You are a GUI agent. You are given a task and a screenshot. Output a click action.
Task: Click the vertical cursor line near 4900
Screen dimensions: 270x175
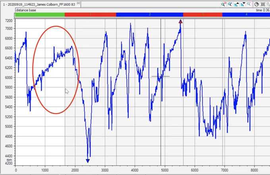click(x=161, y=92)
